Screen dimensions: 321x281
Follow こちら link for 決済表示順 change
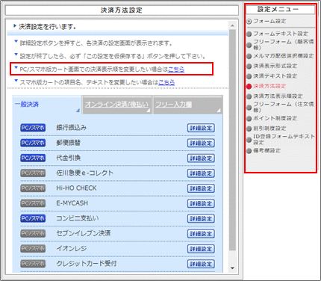click(176, 70)
